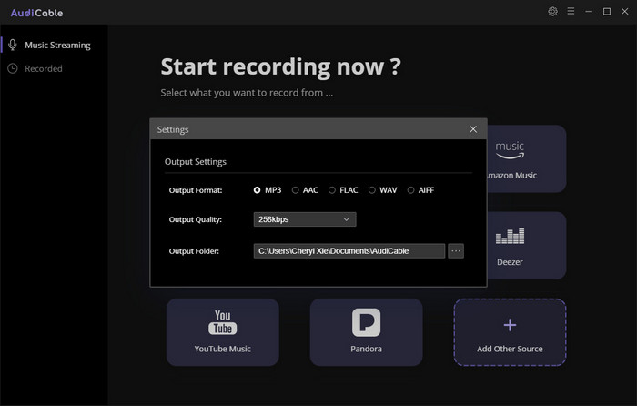Click the Amazon Music source tile

[526, 158]
